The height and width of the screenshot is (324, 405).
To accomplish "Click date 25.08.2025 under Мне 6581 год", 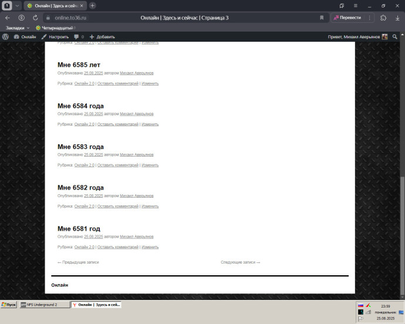I will click(93, 237).
